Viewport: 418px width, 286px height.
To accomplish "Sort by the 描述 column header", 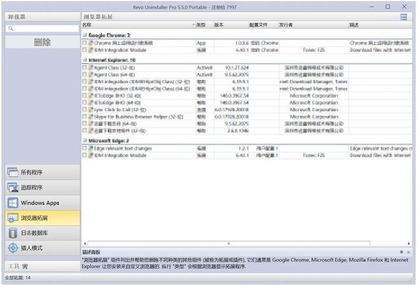I will point(380,25).
